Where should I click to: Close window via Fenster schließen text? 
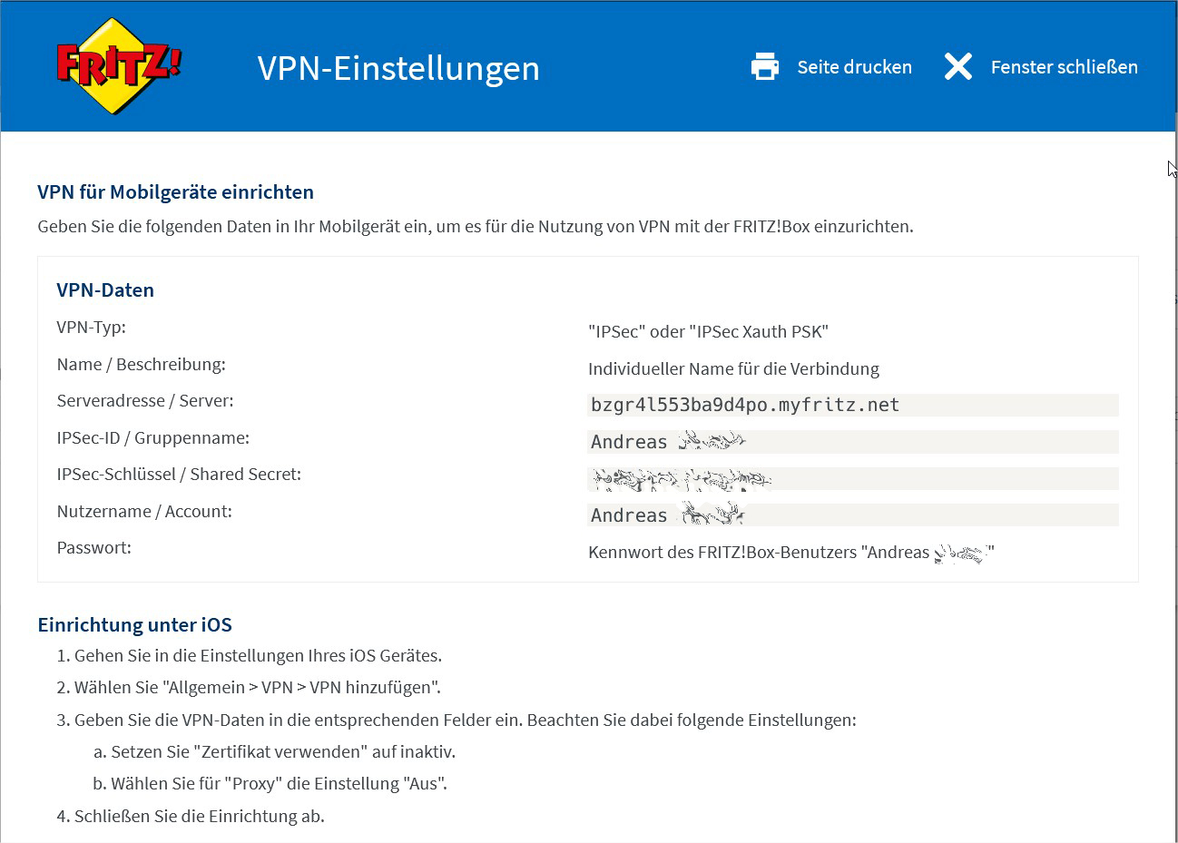click(x=1064, y=67)
